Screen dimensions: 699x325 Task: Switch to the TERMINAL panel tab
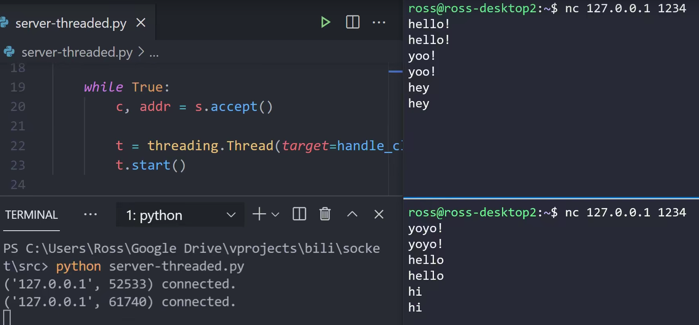[31, 215]
